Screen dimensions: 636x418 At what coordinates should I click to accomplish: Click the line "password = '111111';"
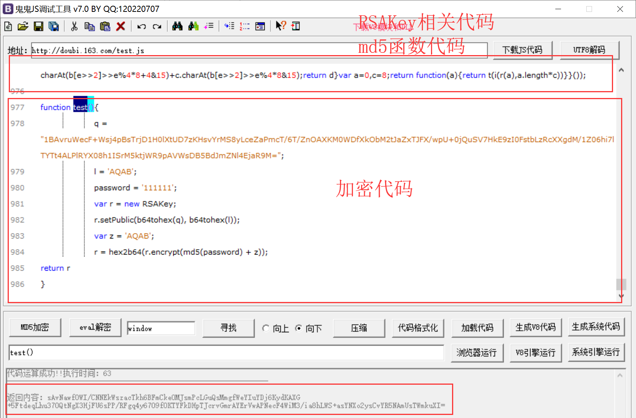[135, 188]
